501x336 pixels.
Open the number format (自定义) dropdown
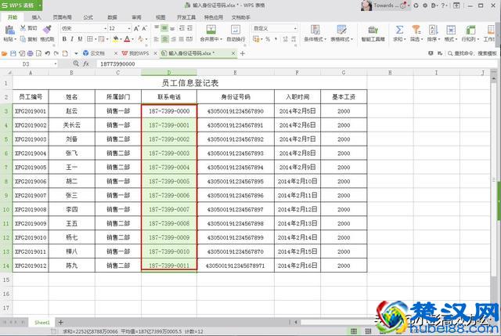(x=295, y=28)
